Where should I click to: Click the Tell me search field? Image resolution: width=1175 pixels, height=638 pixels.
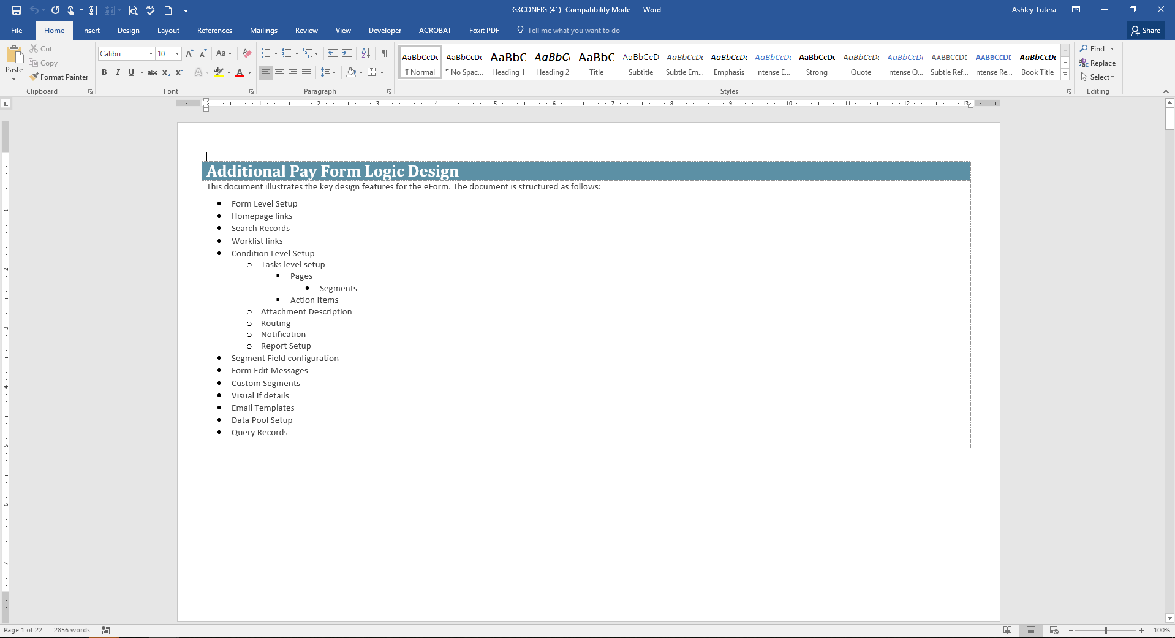point(573,31)
